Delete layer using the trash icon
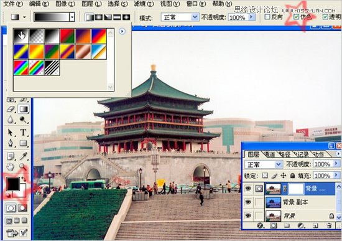 point(330,225)
